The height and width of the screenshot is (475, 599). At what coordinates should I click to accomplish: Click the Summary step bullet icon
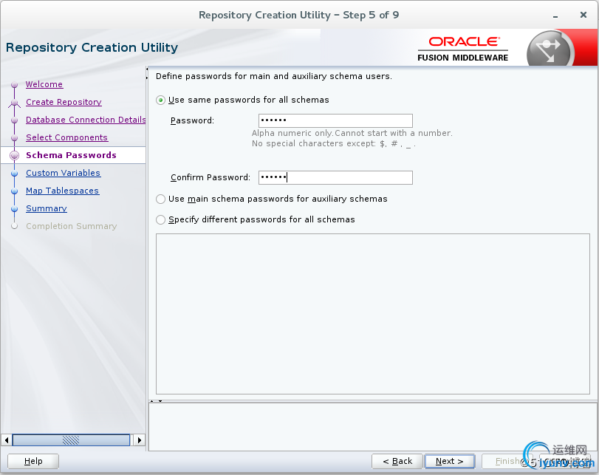[x=15, y=209]
